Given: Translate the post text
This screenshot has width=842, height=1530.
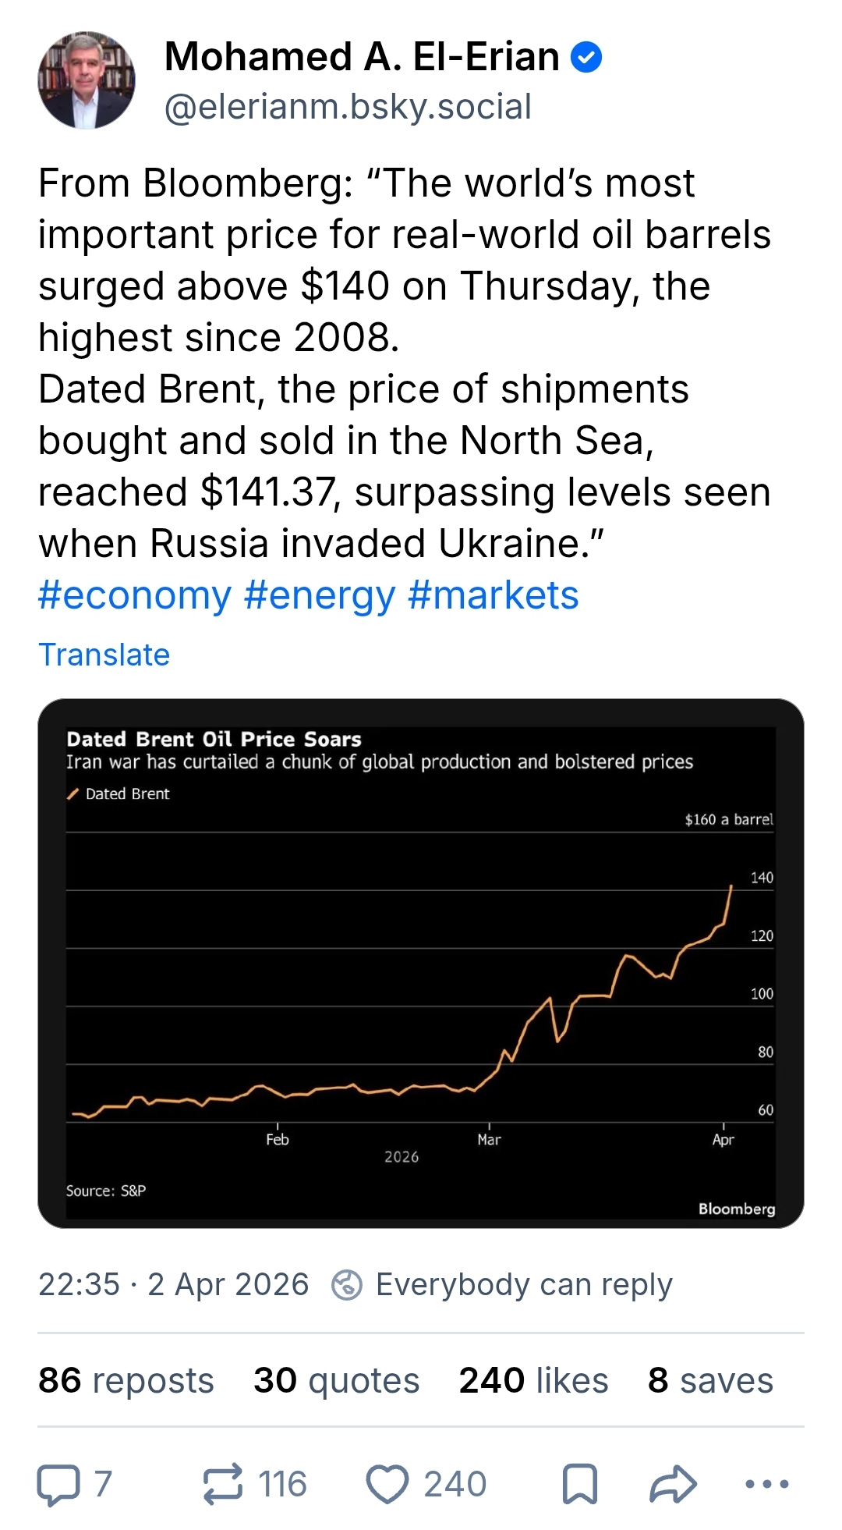Looking at the screenshot, I should (x=104, y=655).
